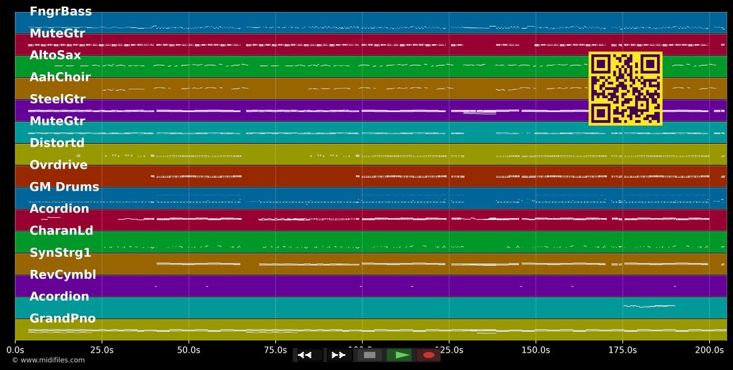Click the rewind playback button

(x=309, y=355)
